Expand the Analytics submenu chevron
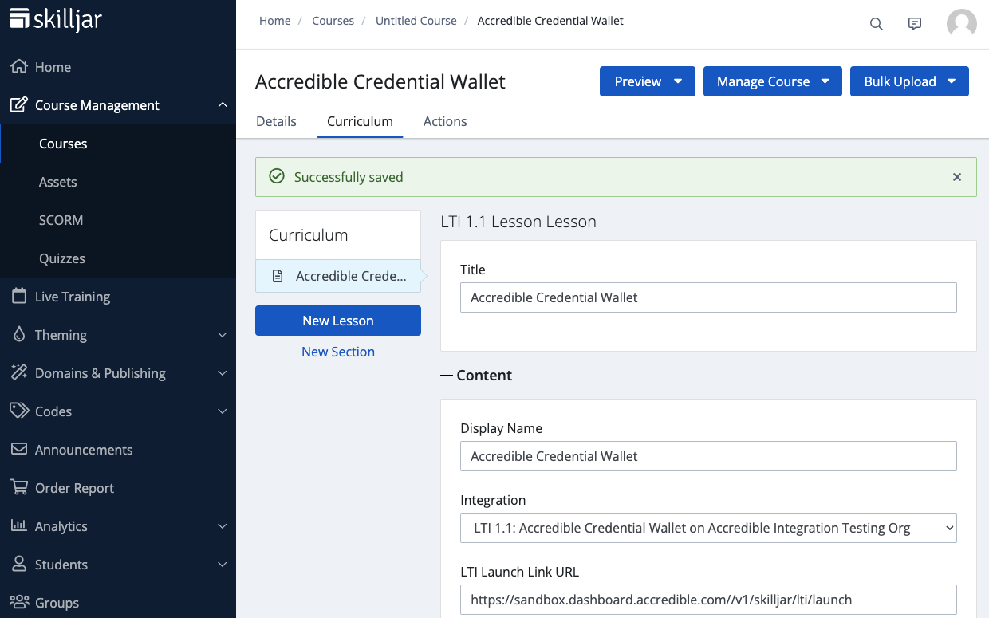The image size is (989, 618). click(223, 526)
